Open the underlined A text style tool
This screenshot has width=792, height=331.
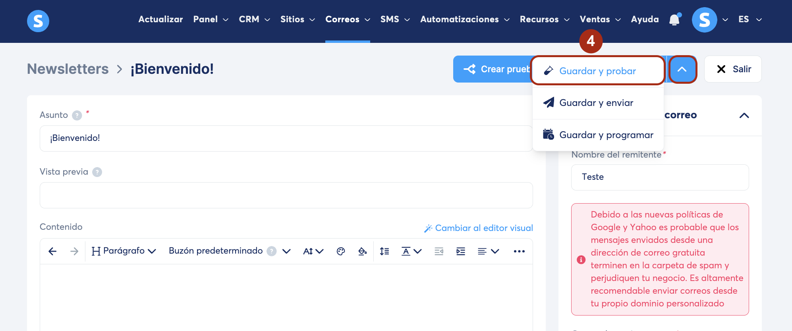point(411,251)
